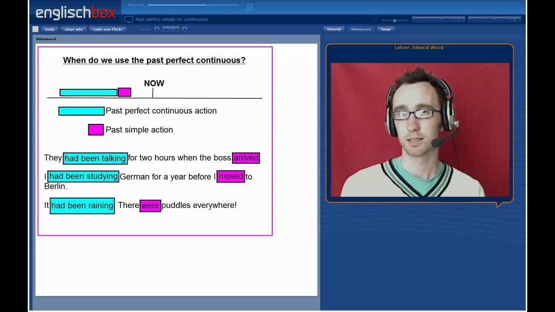Image resolution: width=555 pixels, height=312 pixels.
Task: Click the whiteboard heading about past perfect continuous
Action: pyautogui.click(x=154, y=60)
